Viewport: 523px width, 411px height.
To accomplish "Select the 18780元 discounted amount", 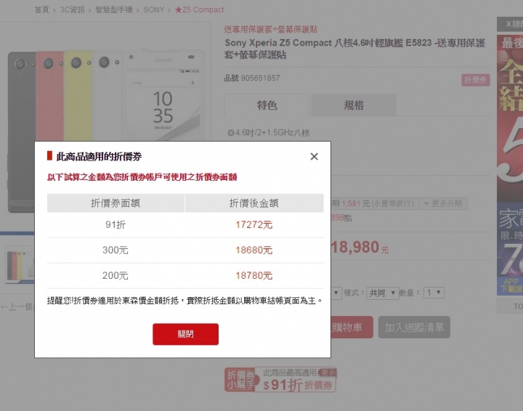I will pyautogui.click(x=254, y=276).
